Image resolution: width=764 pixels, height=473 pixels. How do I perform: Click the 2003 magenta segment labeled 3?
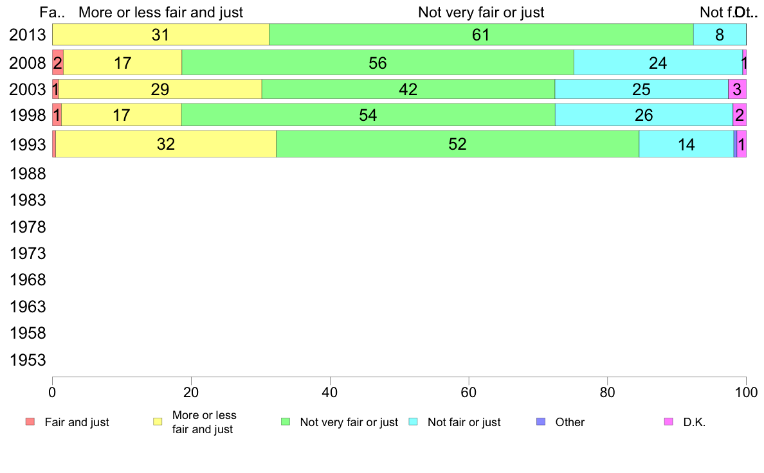(737, 89)
